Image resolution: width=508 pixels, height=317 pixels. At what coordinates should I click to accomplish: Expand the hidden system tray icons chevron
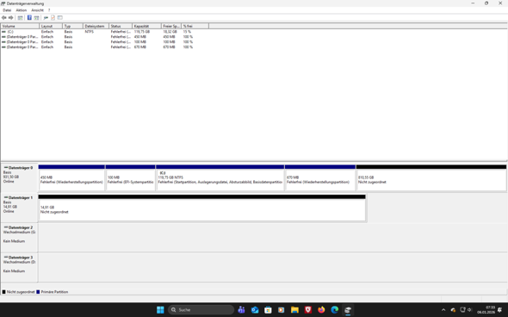pos(443,310)
